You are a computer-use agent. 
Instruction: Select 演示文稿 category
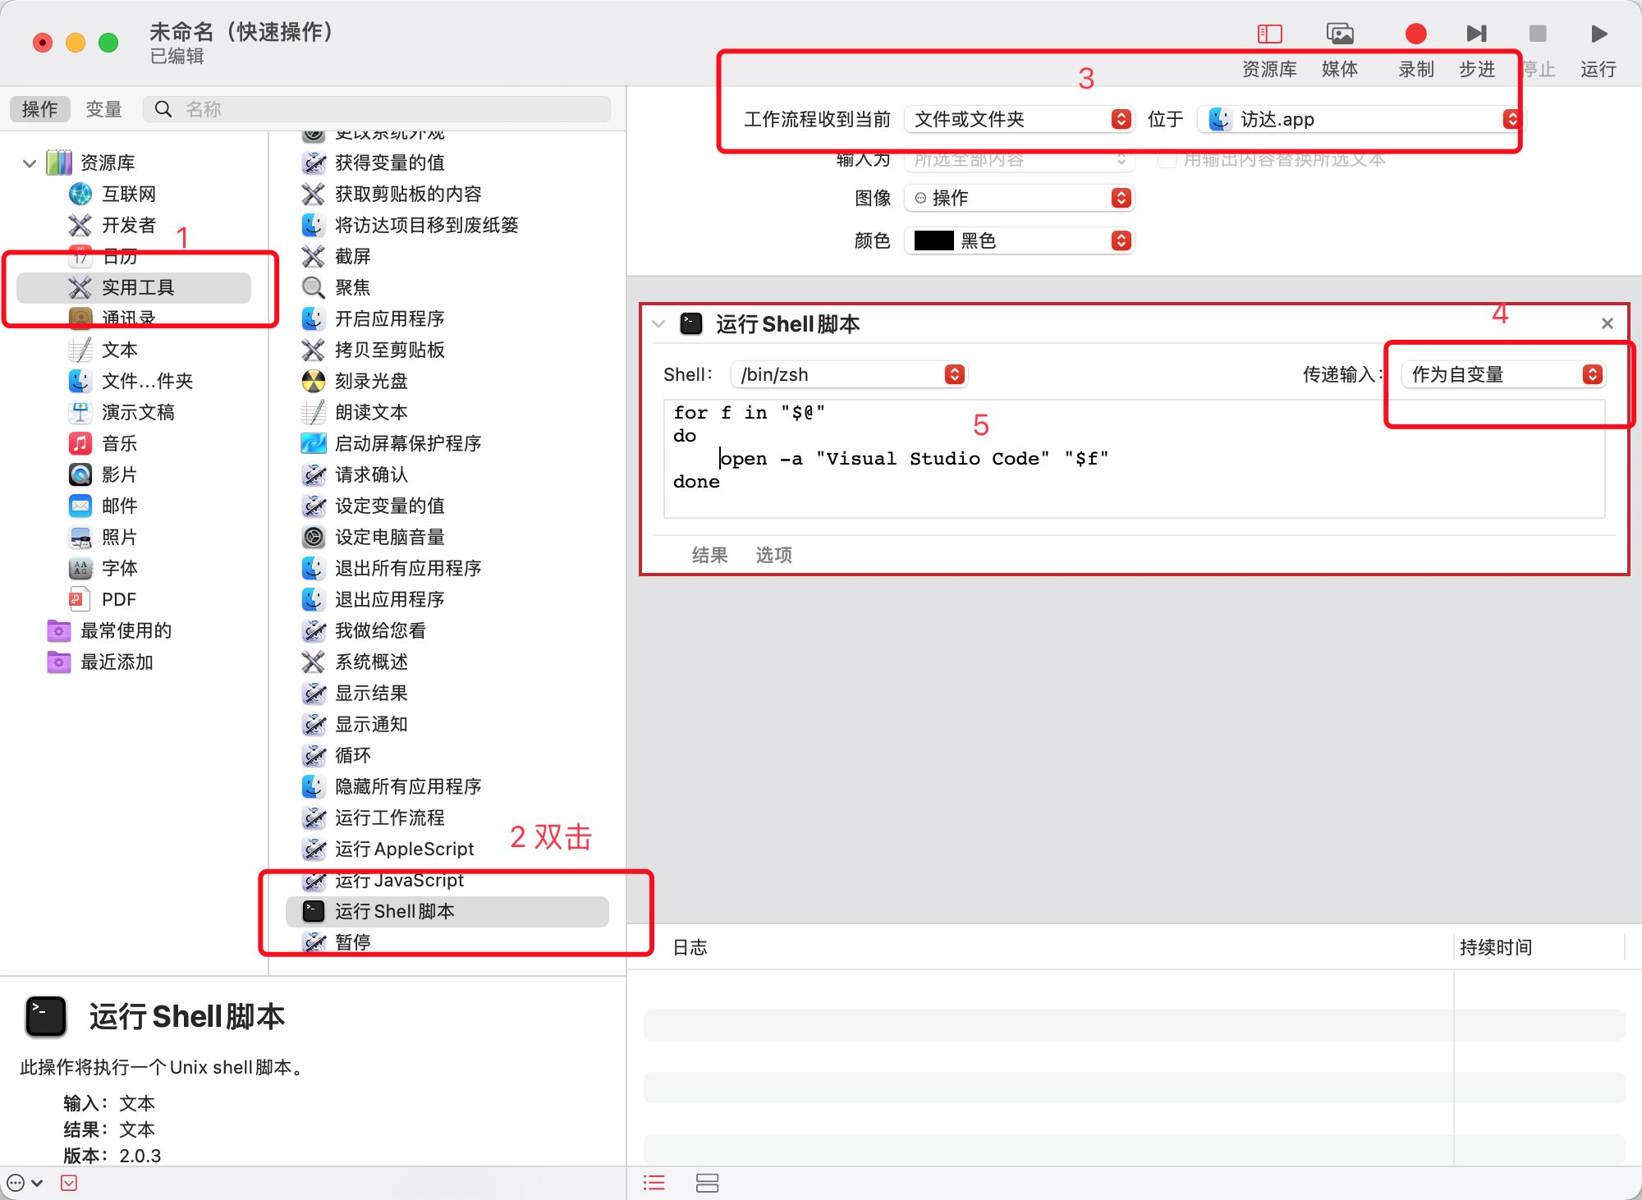(122, 412)
